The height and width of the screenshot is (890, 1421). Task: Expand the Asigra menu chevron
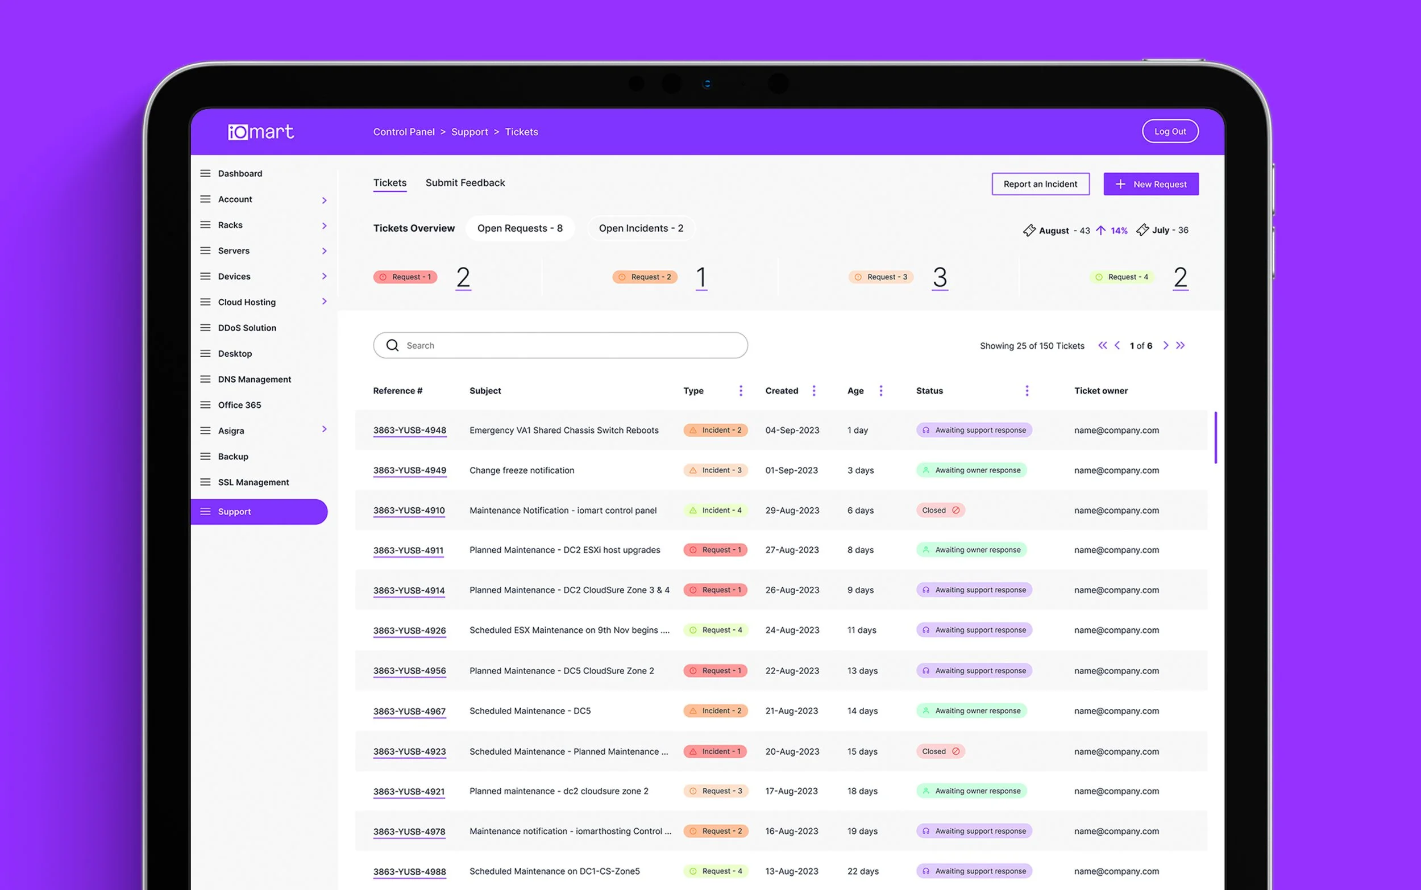pyautogui.click(x=324, y=429)
